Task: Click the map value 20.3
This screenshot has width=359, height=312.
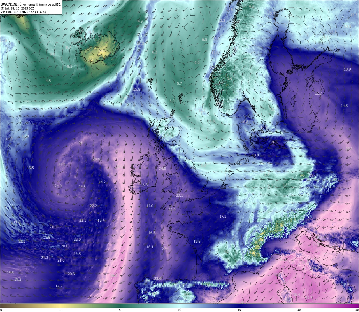Action: click(71, 274)
